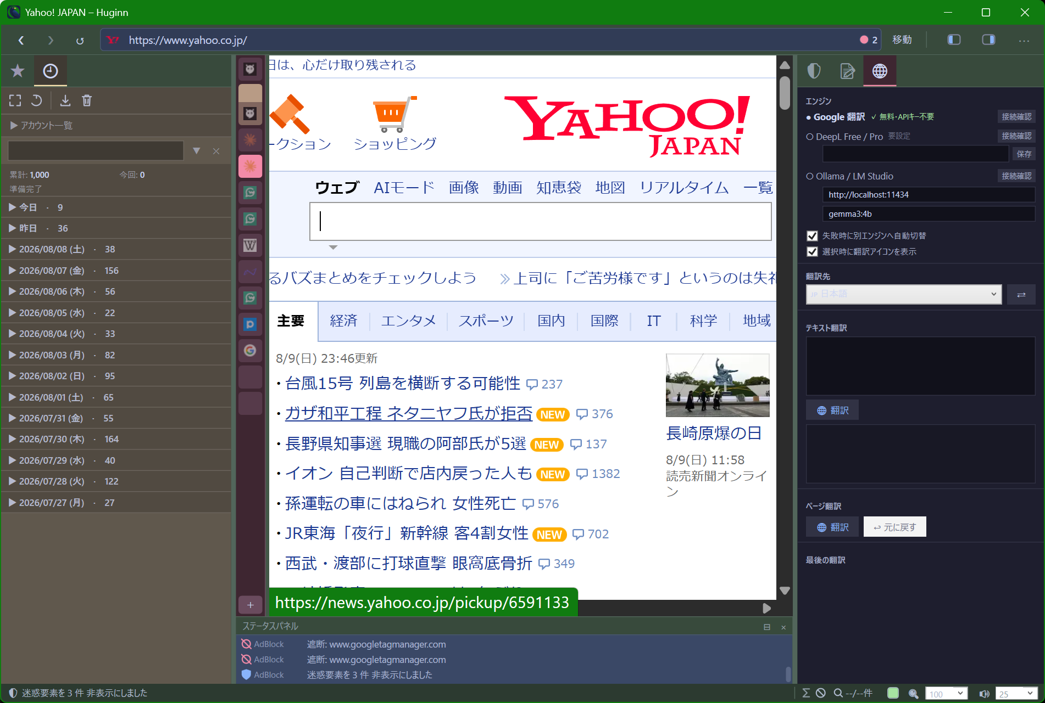Click the history trash delete icon
This screenshot has width=1045, height=703.
tap(87, 100)
